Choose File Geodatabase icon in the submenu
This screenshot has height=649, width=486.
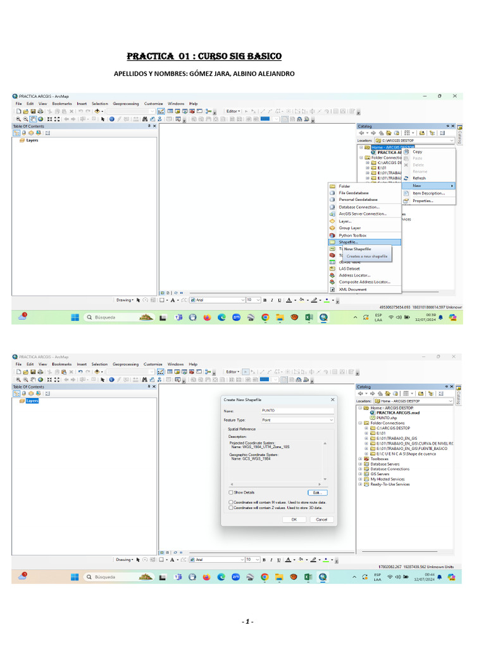tap(332, 193)
